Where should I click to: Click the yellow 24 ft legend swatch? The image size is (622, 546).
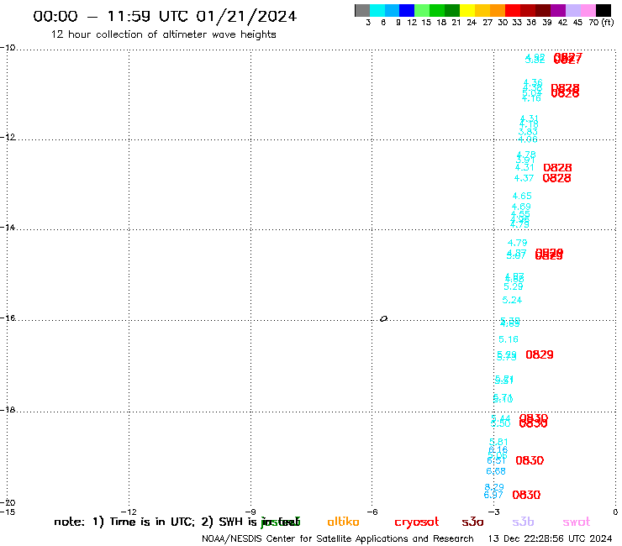467,10
